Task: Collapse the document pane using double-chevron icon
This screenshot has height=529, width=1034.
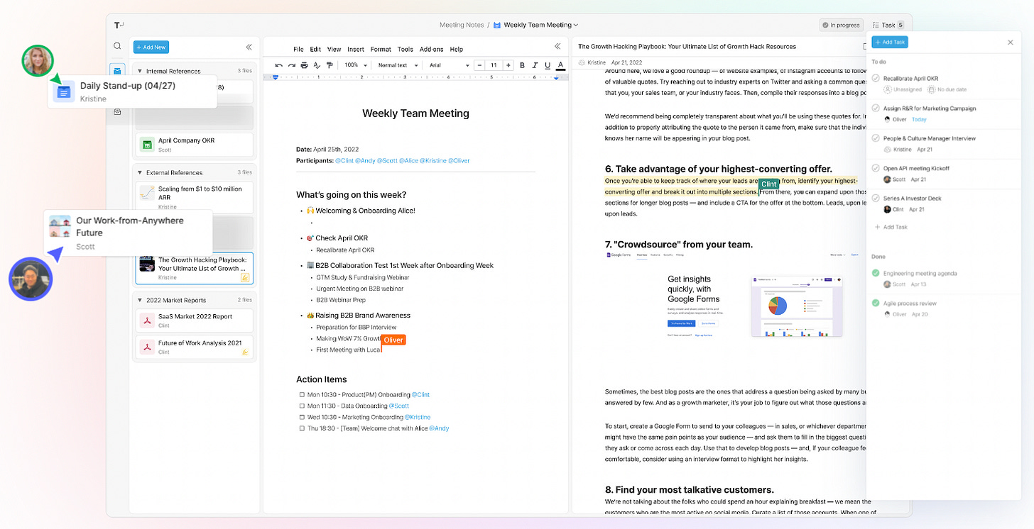Action: 557,47
